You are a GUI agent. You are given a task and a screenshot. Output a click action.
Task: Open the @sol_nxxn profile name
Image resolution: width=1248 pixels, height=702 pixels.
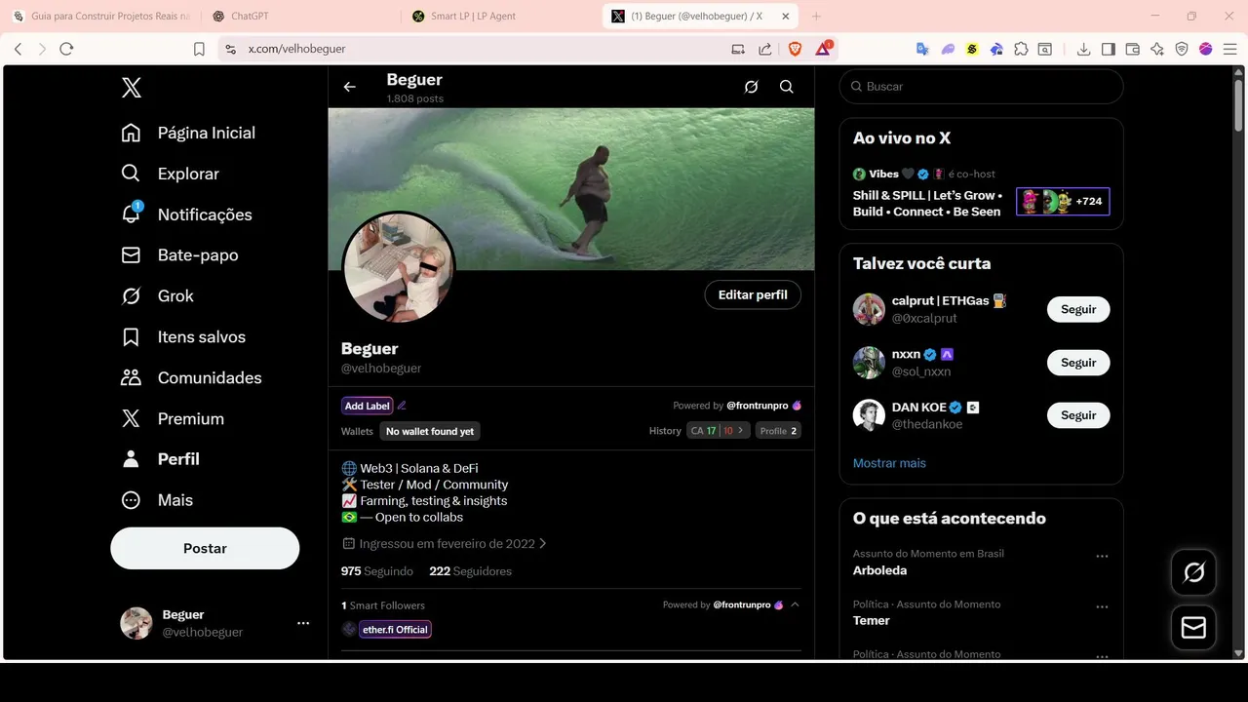[x=921, y=371]
